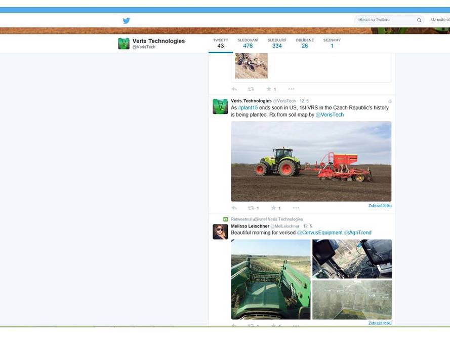Open the Tweety tab
The image size is (450, 338).
[220, 43]
